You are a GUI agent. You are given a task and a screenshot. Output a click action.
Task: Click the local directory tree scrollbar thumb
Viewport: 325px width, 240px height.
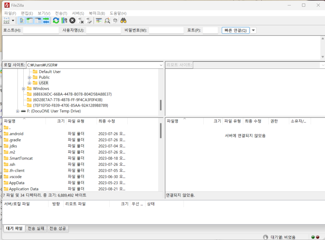click(161, 105)
